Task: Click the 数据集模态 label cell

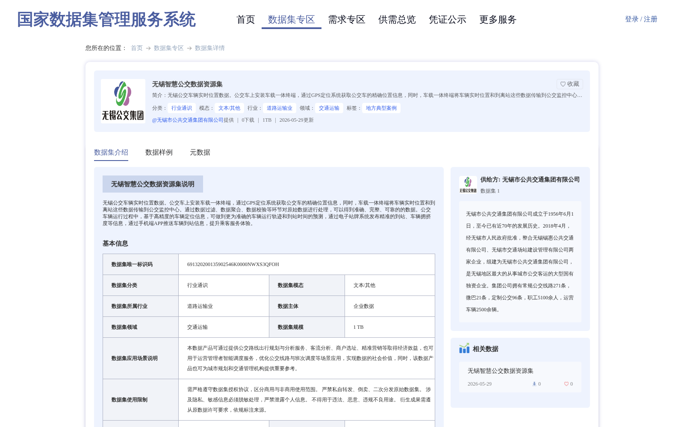Action: tap(307, 285)
